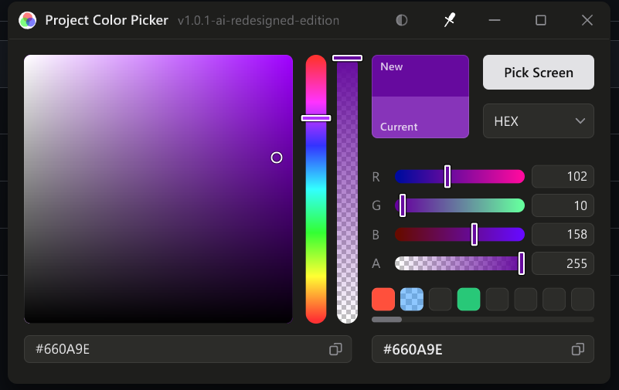Click the R channel slider handle
Viewport: 619px width, 390px height.
point(447,176)
